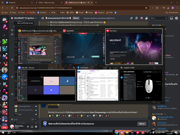Open Chrome extensions puzzle icon
Screen dimensions: 180x135
[x=157, y=8]
